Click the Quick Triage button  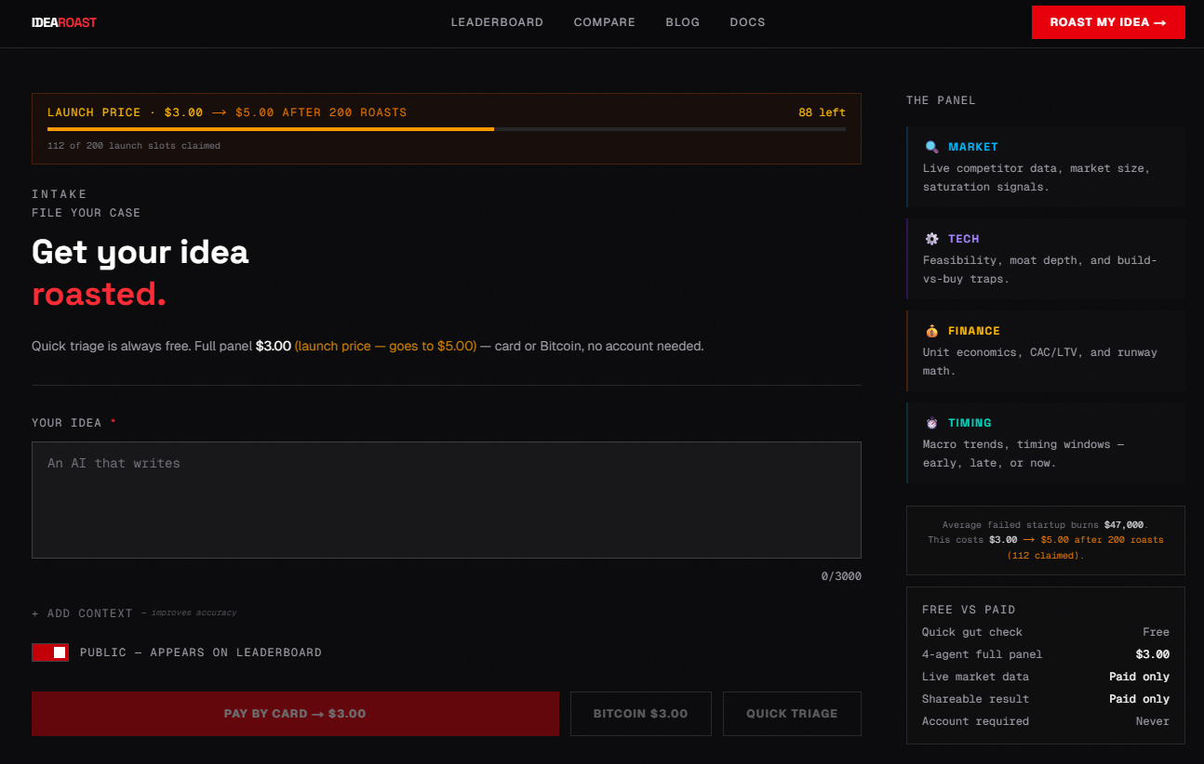[792, 714]
